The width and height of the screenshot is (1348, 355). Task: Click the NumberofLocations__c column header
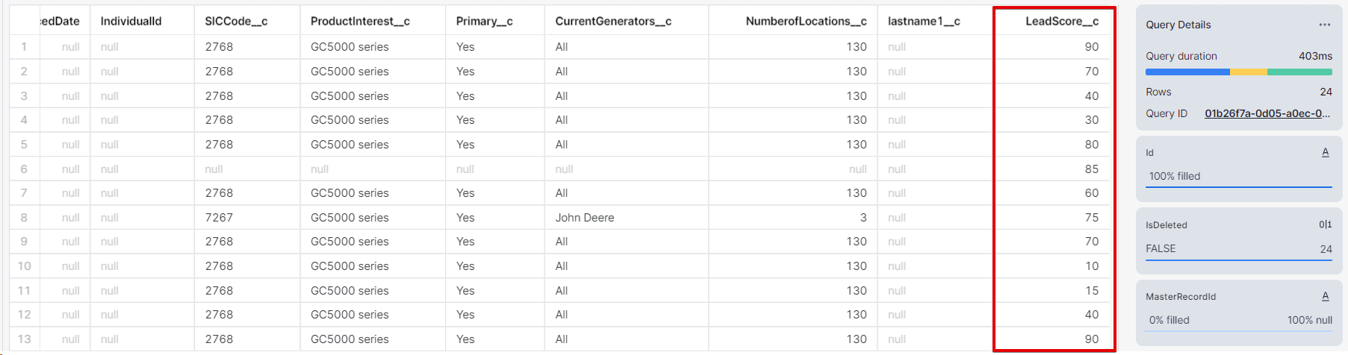806,21
